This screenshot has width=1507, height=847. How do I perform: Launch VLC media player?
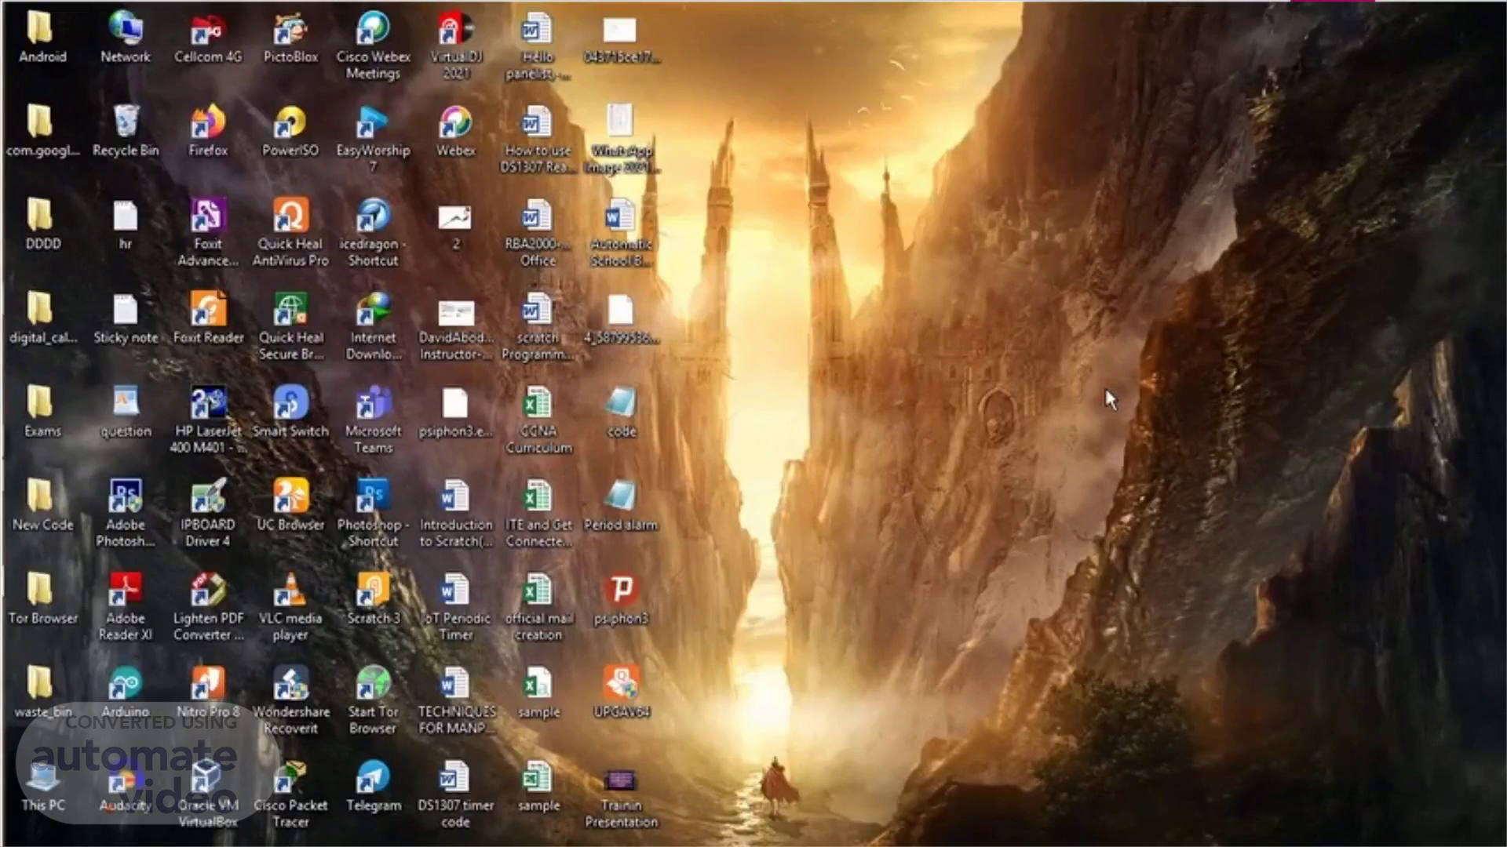click(x=290, y=605)
